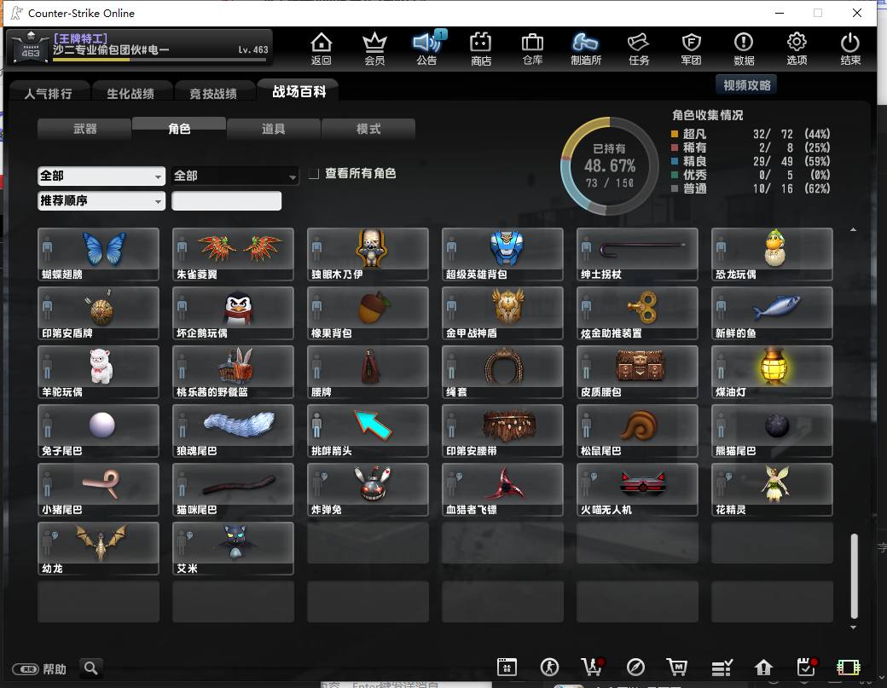887x688 pixels.
Task: Open the 会员 crown icon
Action: tap(374, 49)
